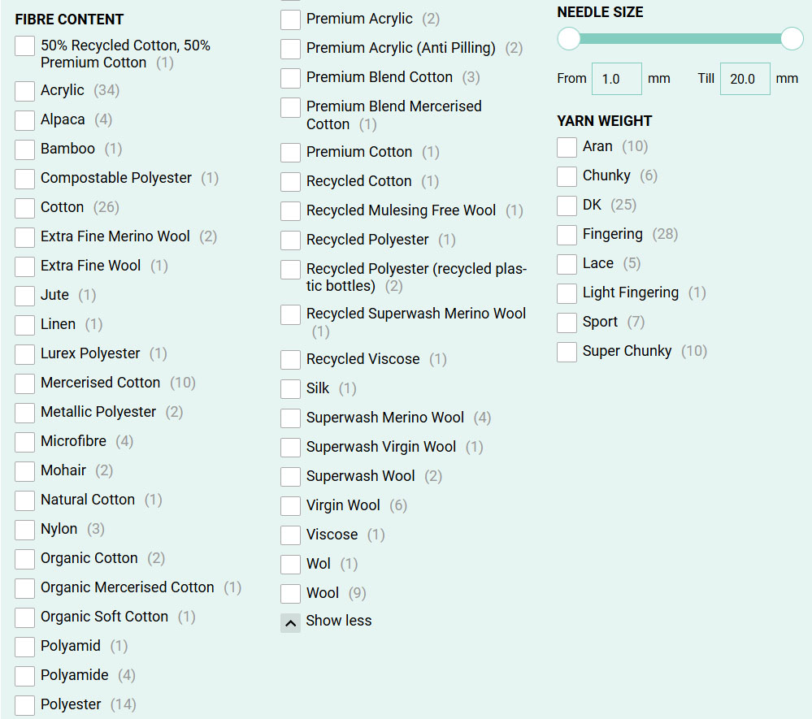Image resolution: width=812 pixels, height=719 pixels.
Task: Select Virgin Wool filter checkbox
Action: click(291, 506)
